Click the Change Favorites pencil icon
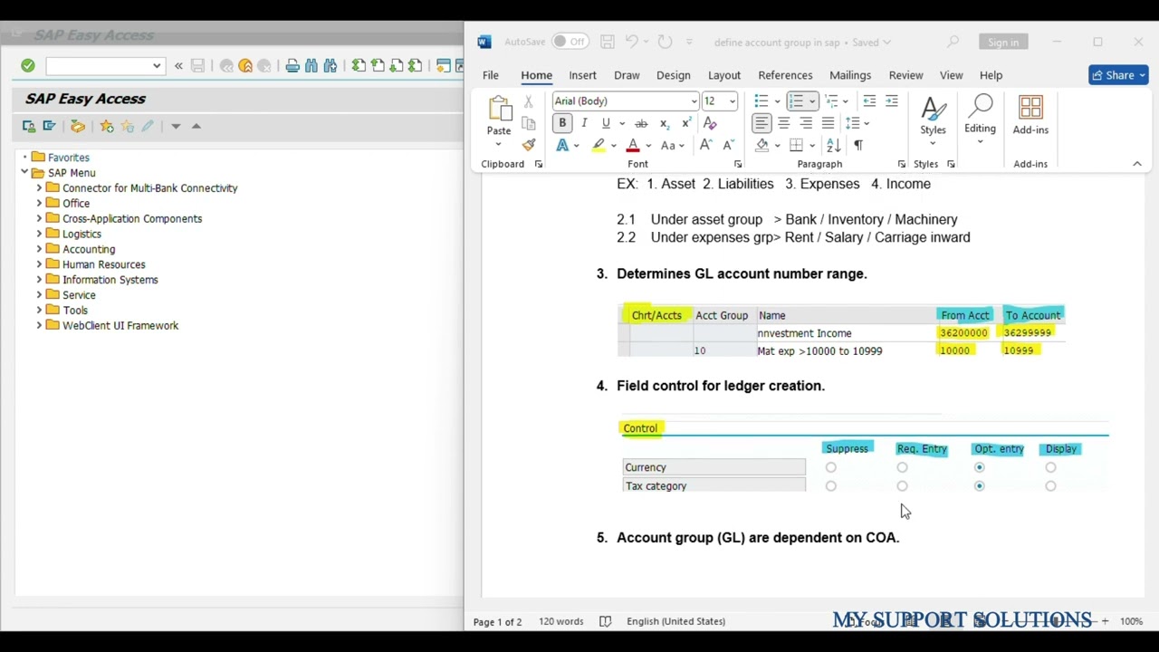This screenshot has height=652, width=1159. [147, 126]
